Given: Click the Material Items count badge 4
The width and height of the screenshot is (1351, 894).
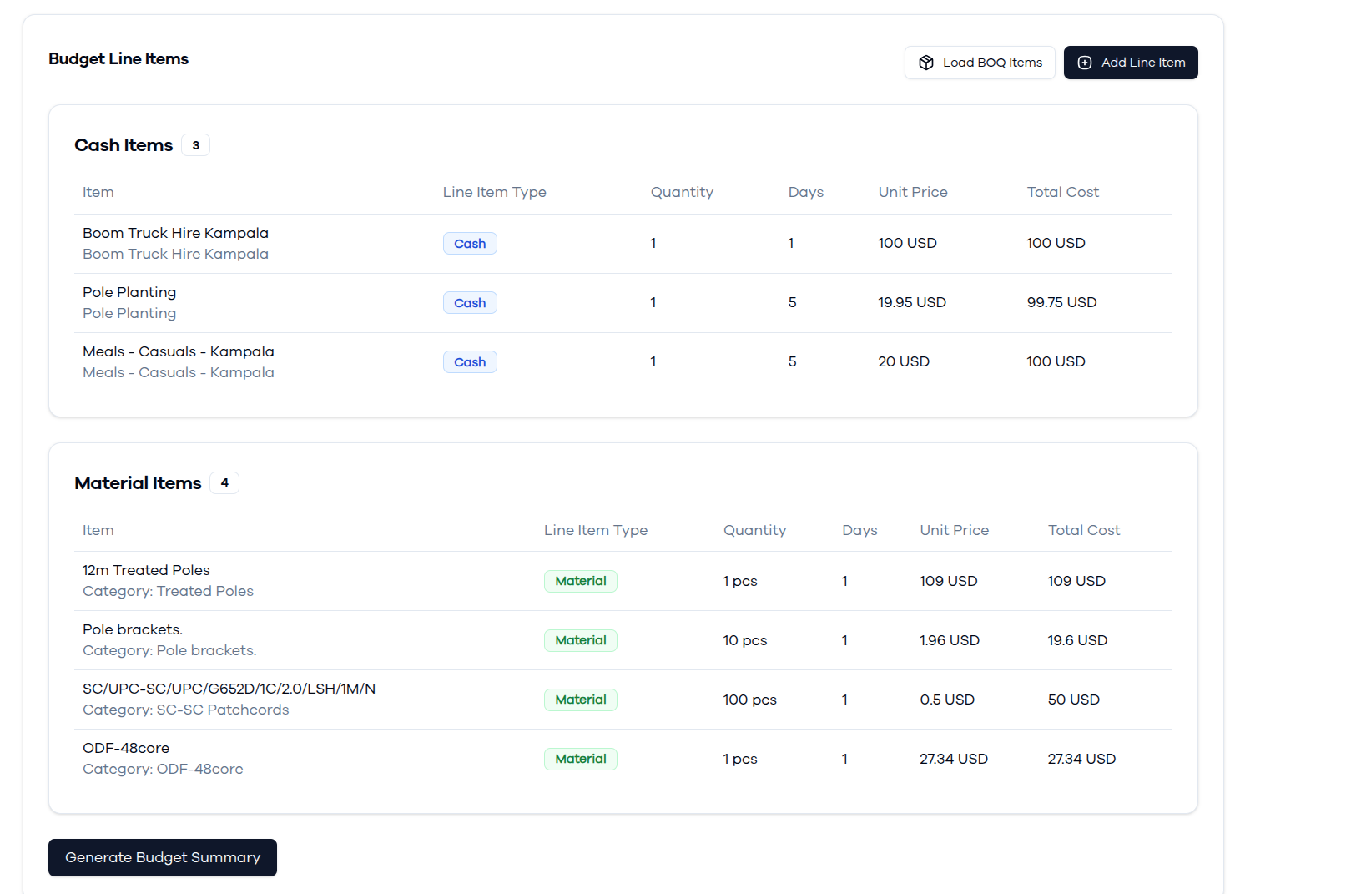Looking at the screenshot, I should pos(224,482).
